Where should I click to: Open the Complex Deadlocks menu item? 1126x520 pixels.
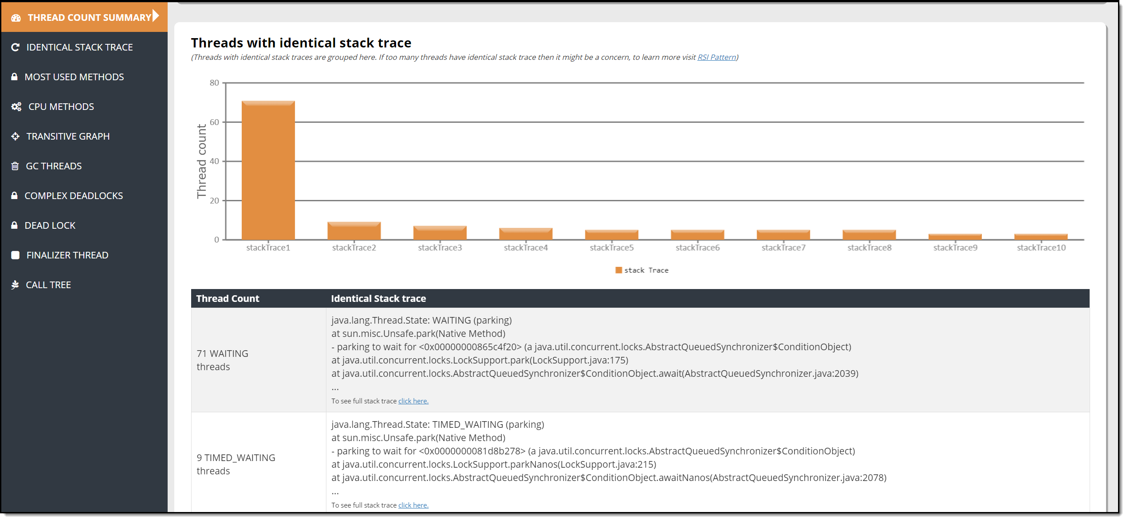coord(74,196)
